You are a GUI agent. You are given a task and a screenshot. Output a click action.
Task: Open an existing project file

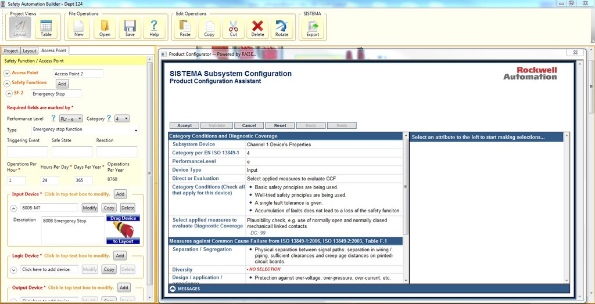[105, 28]
